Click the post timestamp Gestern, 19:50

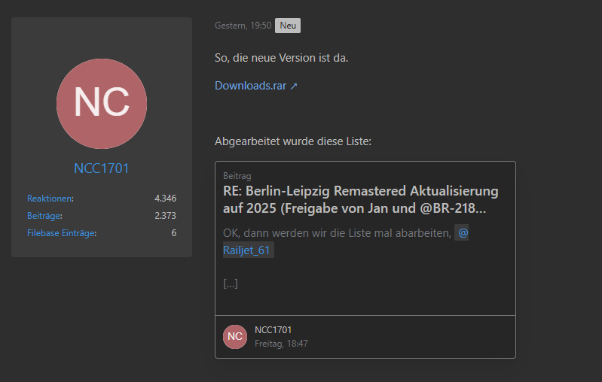pyautogui.click(x=243, y=26)
